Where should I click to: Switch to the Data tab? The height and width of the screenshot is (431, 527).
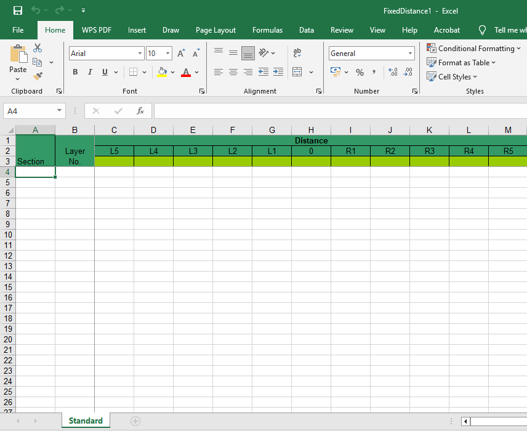point(307,30)
